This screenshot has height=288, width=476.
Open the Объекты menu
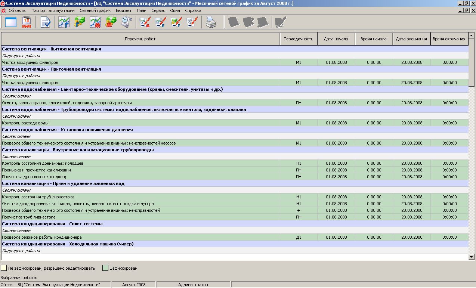pyautogui.click(x=18, y=10)
